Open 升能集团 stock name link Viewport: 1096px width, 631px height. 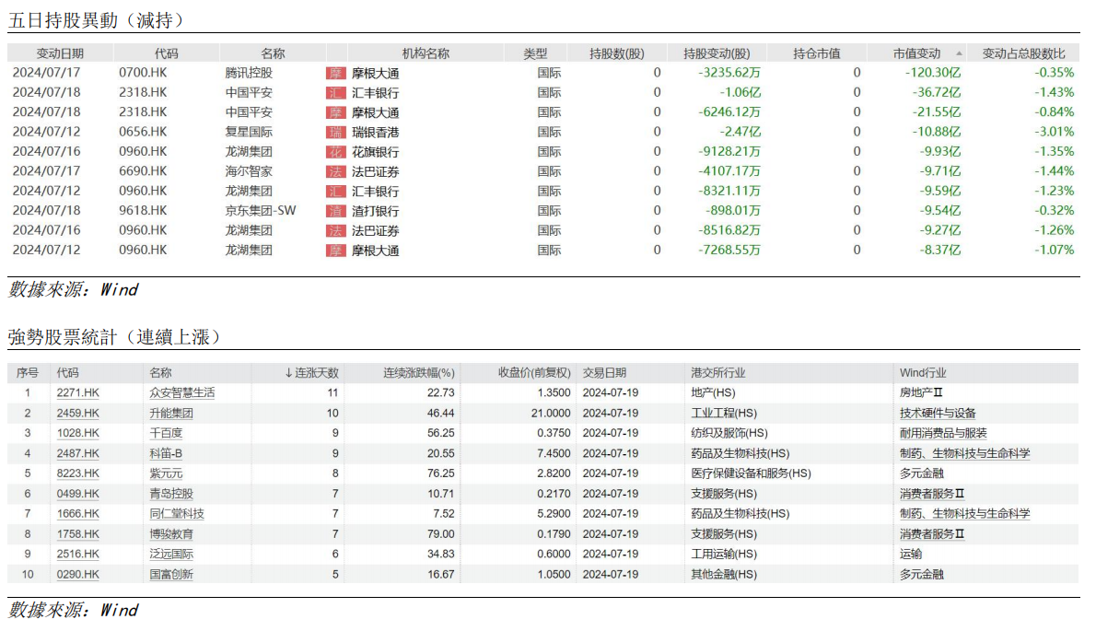coord(171,413)
